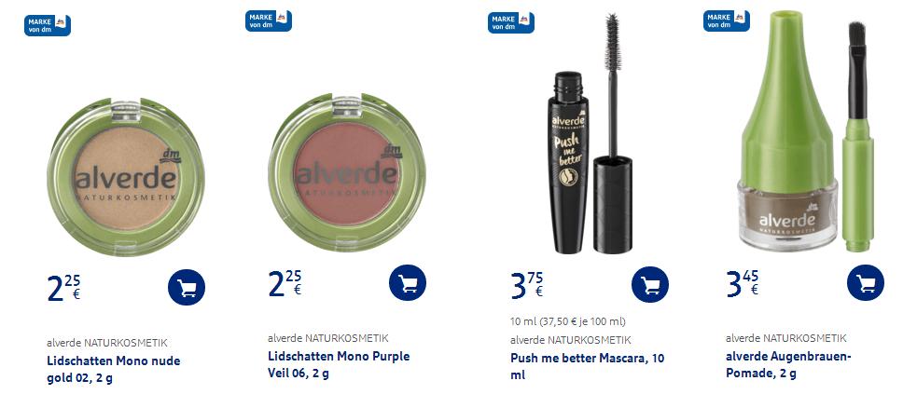Click the 3,75 € mascara price
This screenshot has height=408, width=917.
coord(527,285)
